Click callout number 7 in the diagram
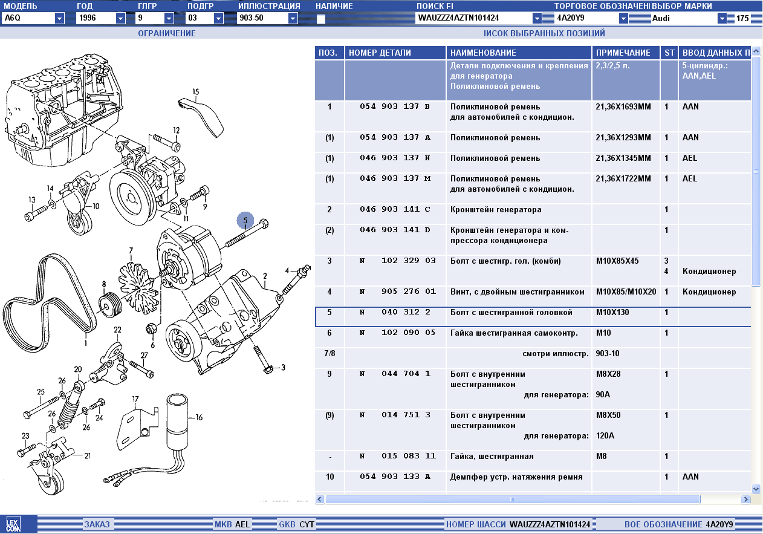 (131, 250)
